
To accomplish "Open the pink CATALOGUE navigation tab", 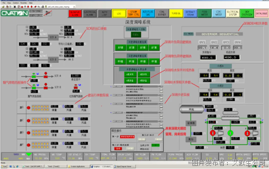I will point(261,13).
